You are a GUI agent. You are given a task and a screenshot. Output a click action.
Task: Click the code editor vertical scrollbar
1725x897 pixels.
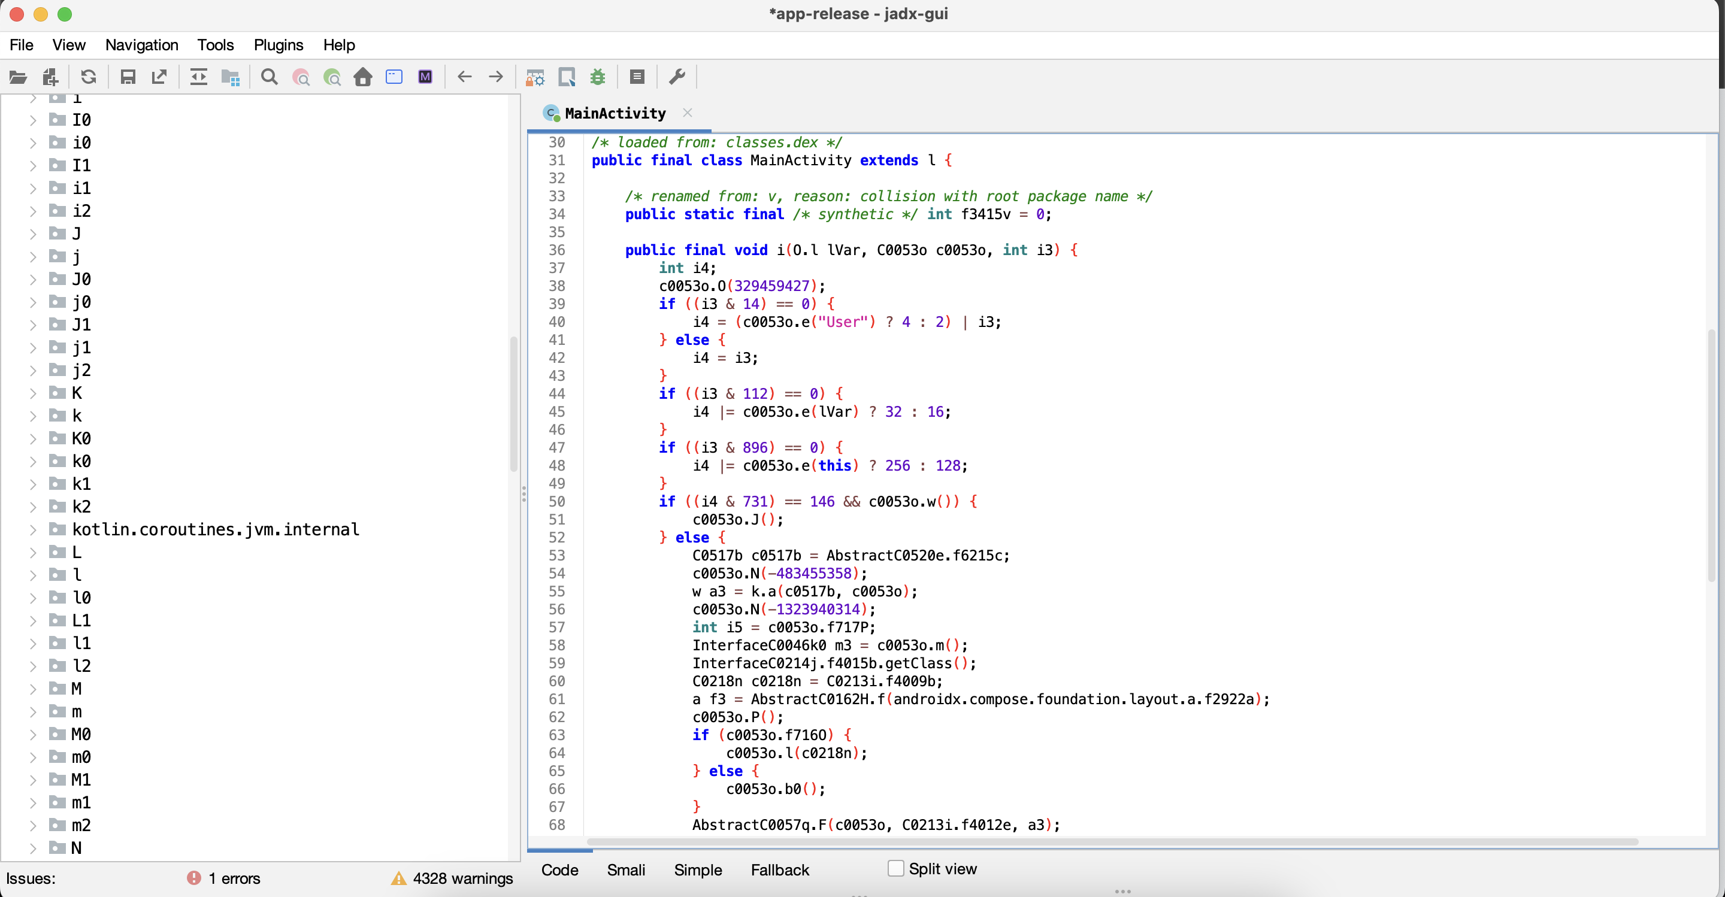point(1713,455)
